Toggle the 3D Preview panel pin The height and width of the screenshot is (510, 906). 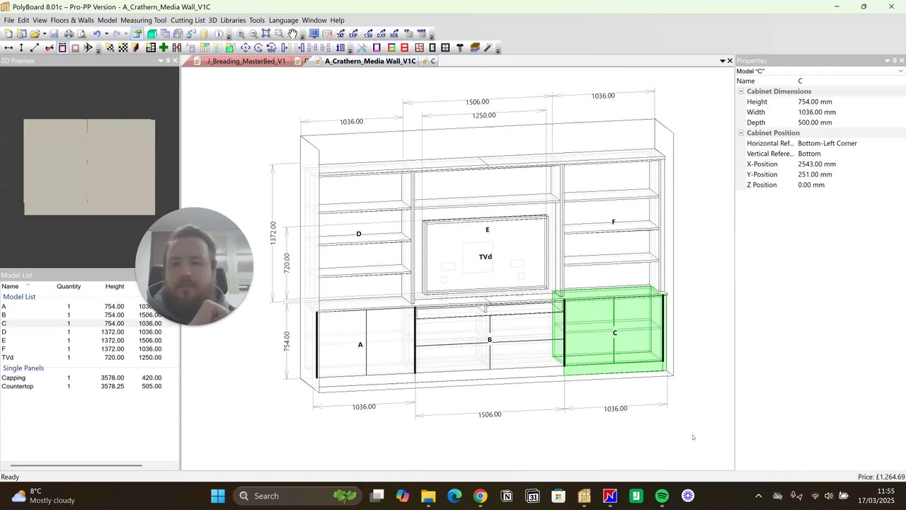168,61
